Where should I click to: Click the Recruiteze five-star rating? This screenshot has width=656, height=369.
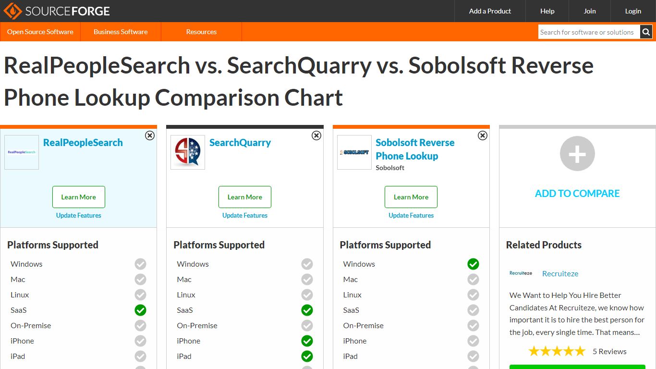pyautogui.click(x=557, y=351)
